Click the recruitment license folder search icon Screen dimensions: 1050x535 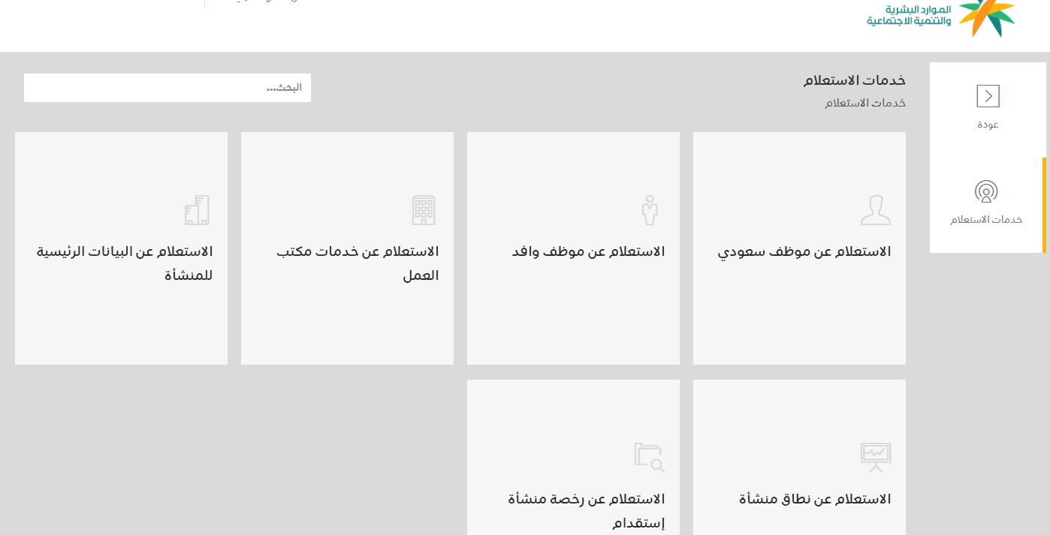point(649,457)
